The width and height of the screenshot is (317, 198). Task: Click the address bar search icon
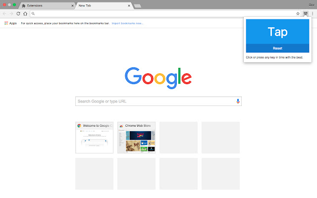33,13
